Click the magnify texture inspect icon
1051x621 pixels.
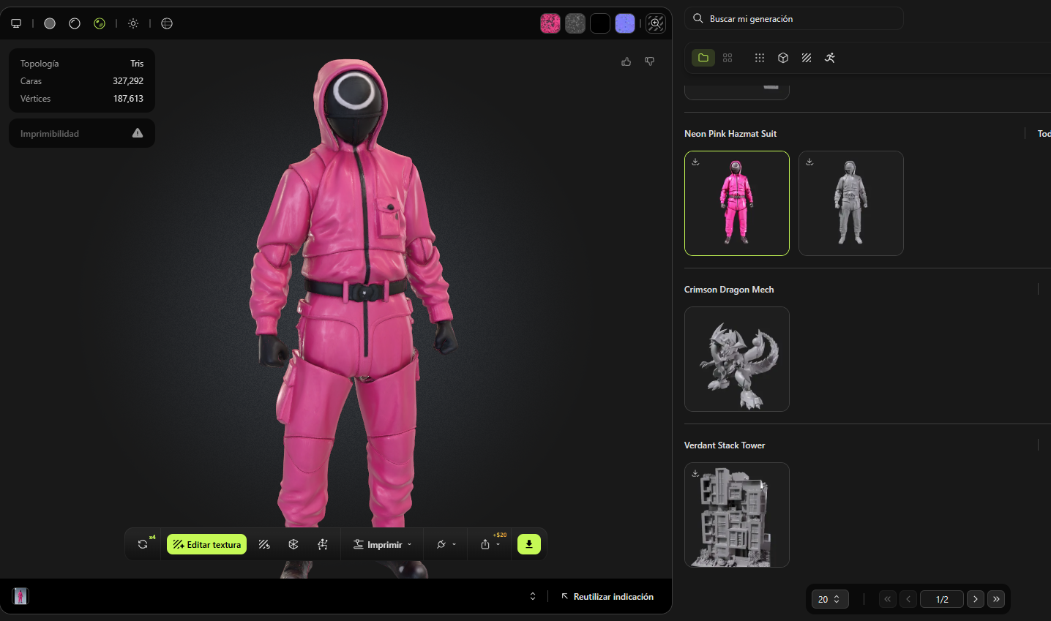(656, 23)
